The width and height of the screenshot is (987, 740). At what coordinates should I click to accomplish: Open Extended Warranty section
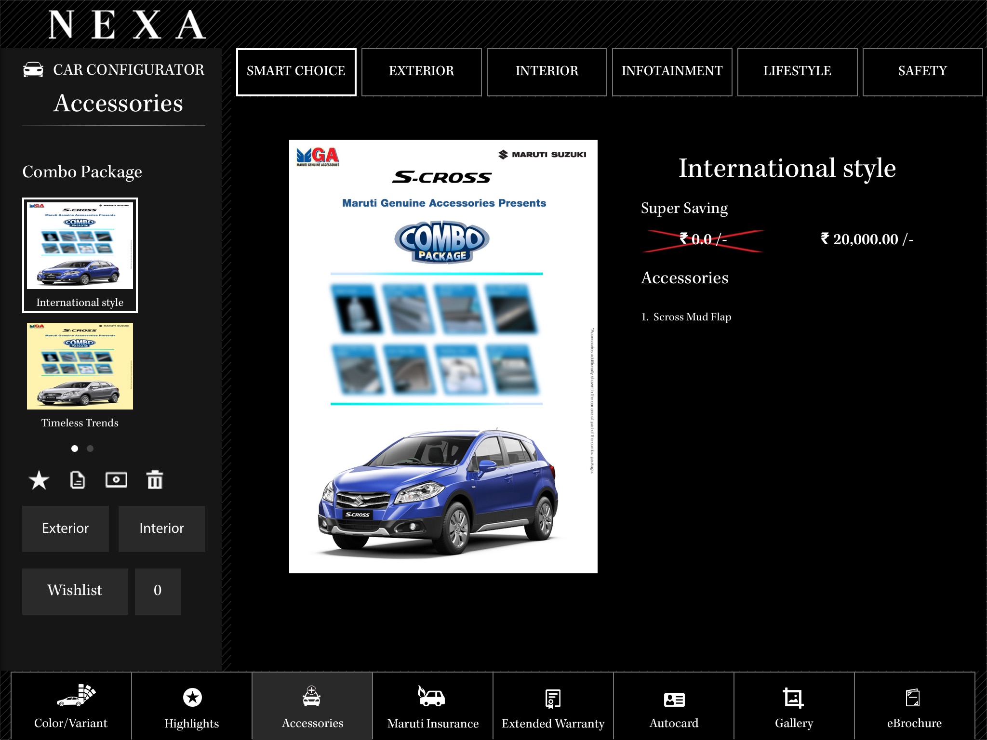coord(553,706)
